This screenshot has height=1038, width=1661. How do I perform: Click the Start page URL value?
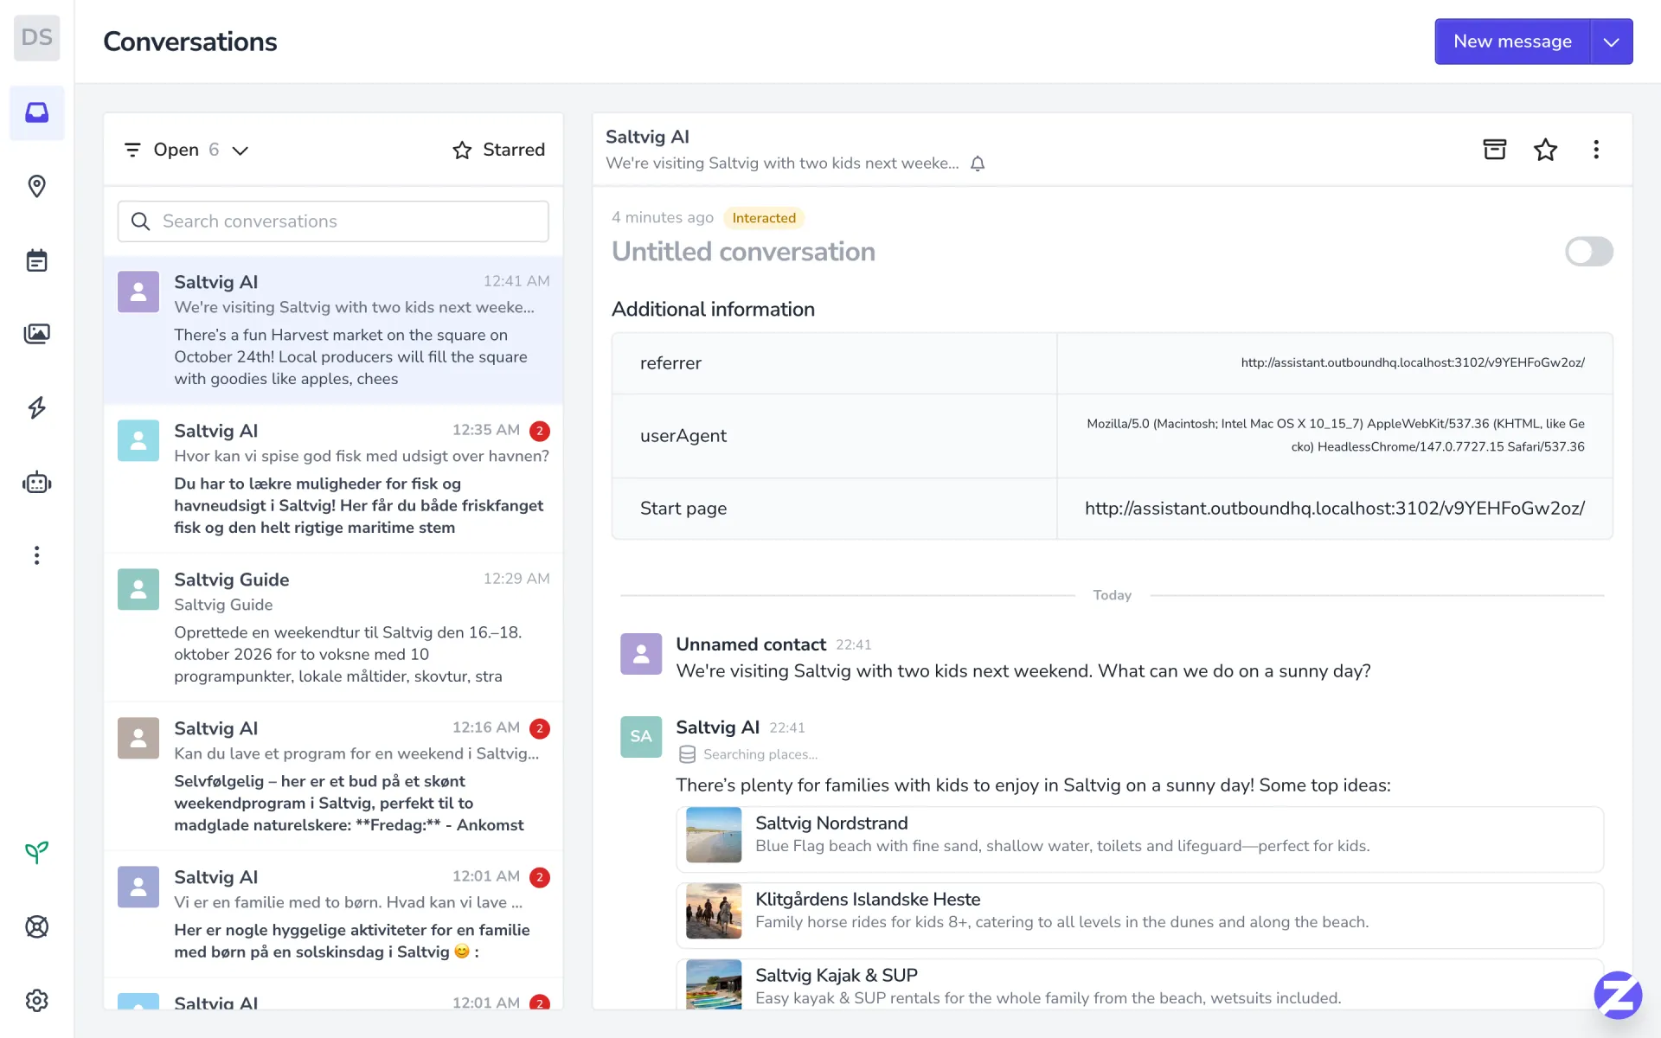pyautogui.click(x=1335, y=509)
